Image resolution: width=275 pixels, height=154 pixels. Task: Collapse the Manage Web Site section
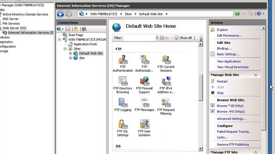(x=256, y=74)
